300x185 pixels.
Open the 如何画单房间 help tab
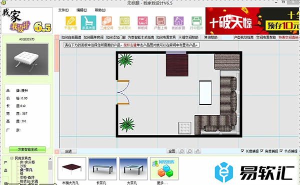coord(93,38)
